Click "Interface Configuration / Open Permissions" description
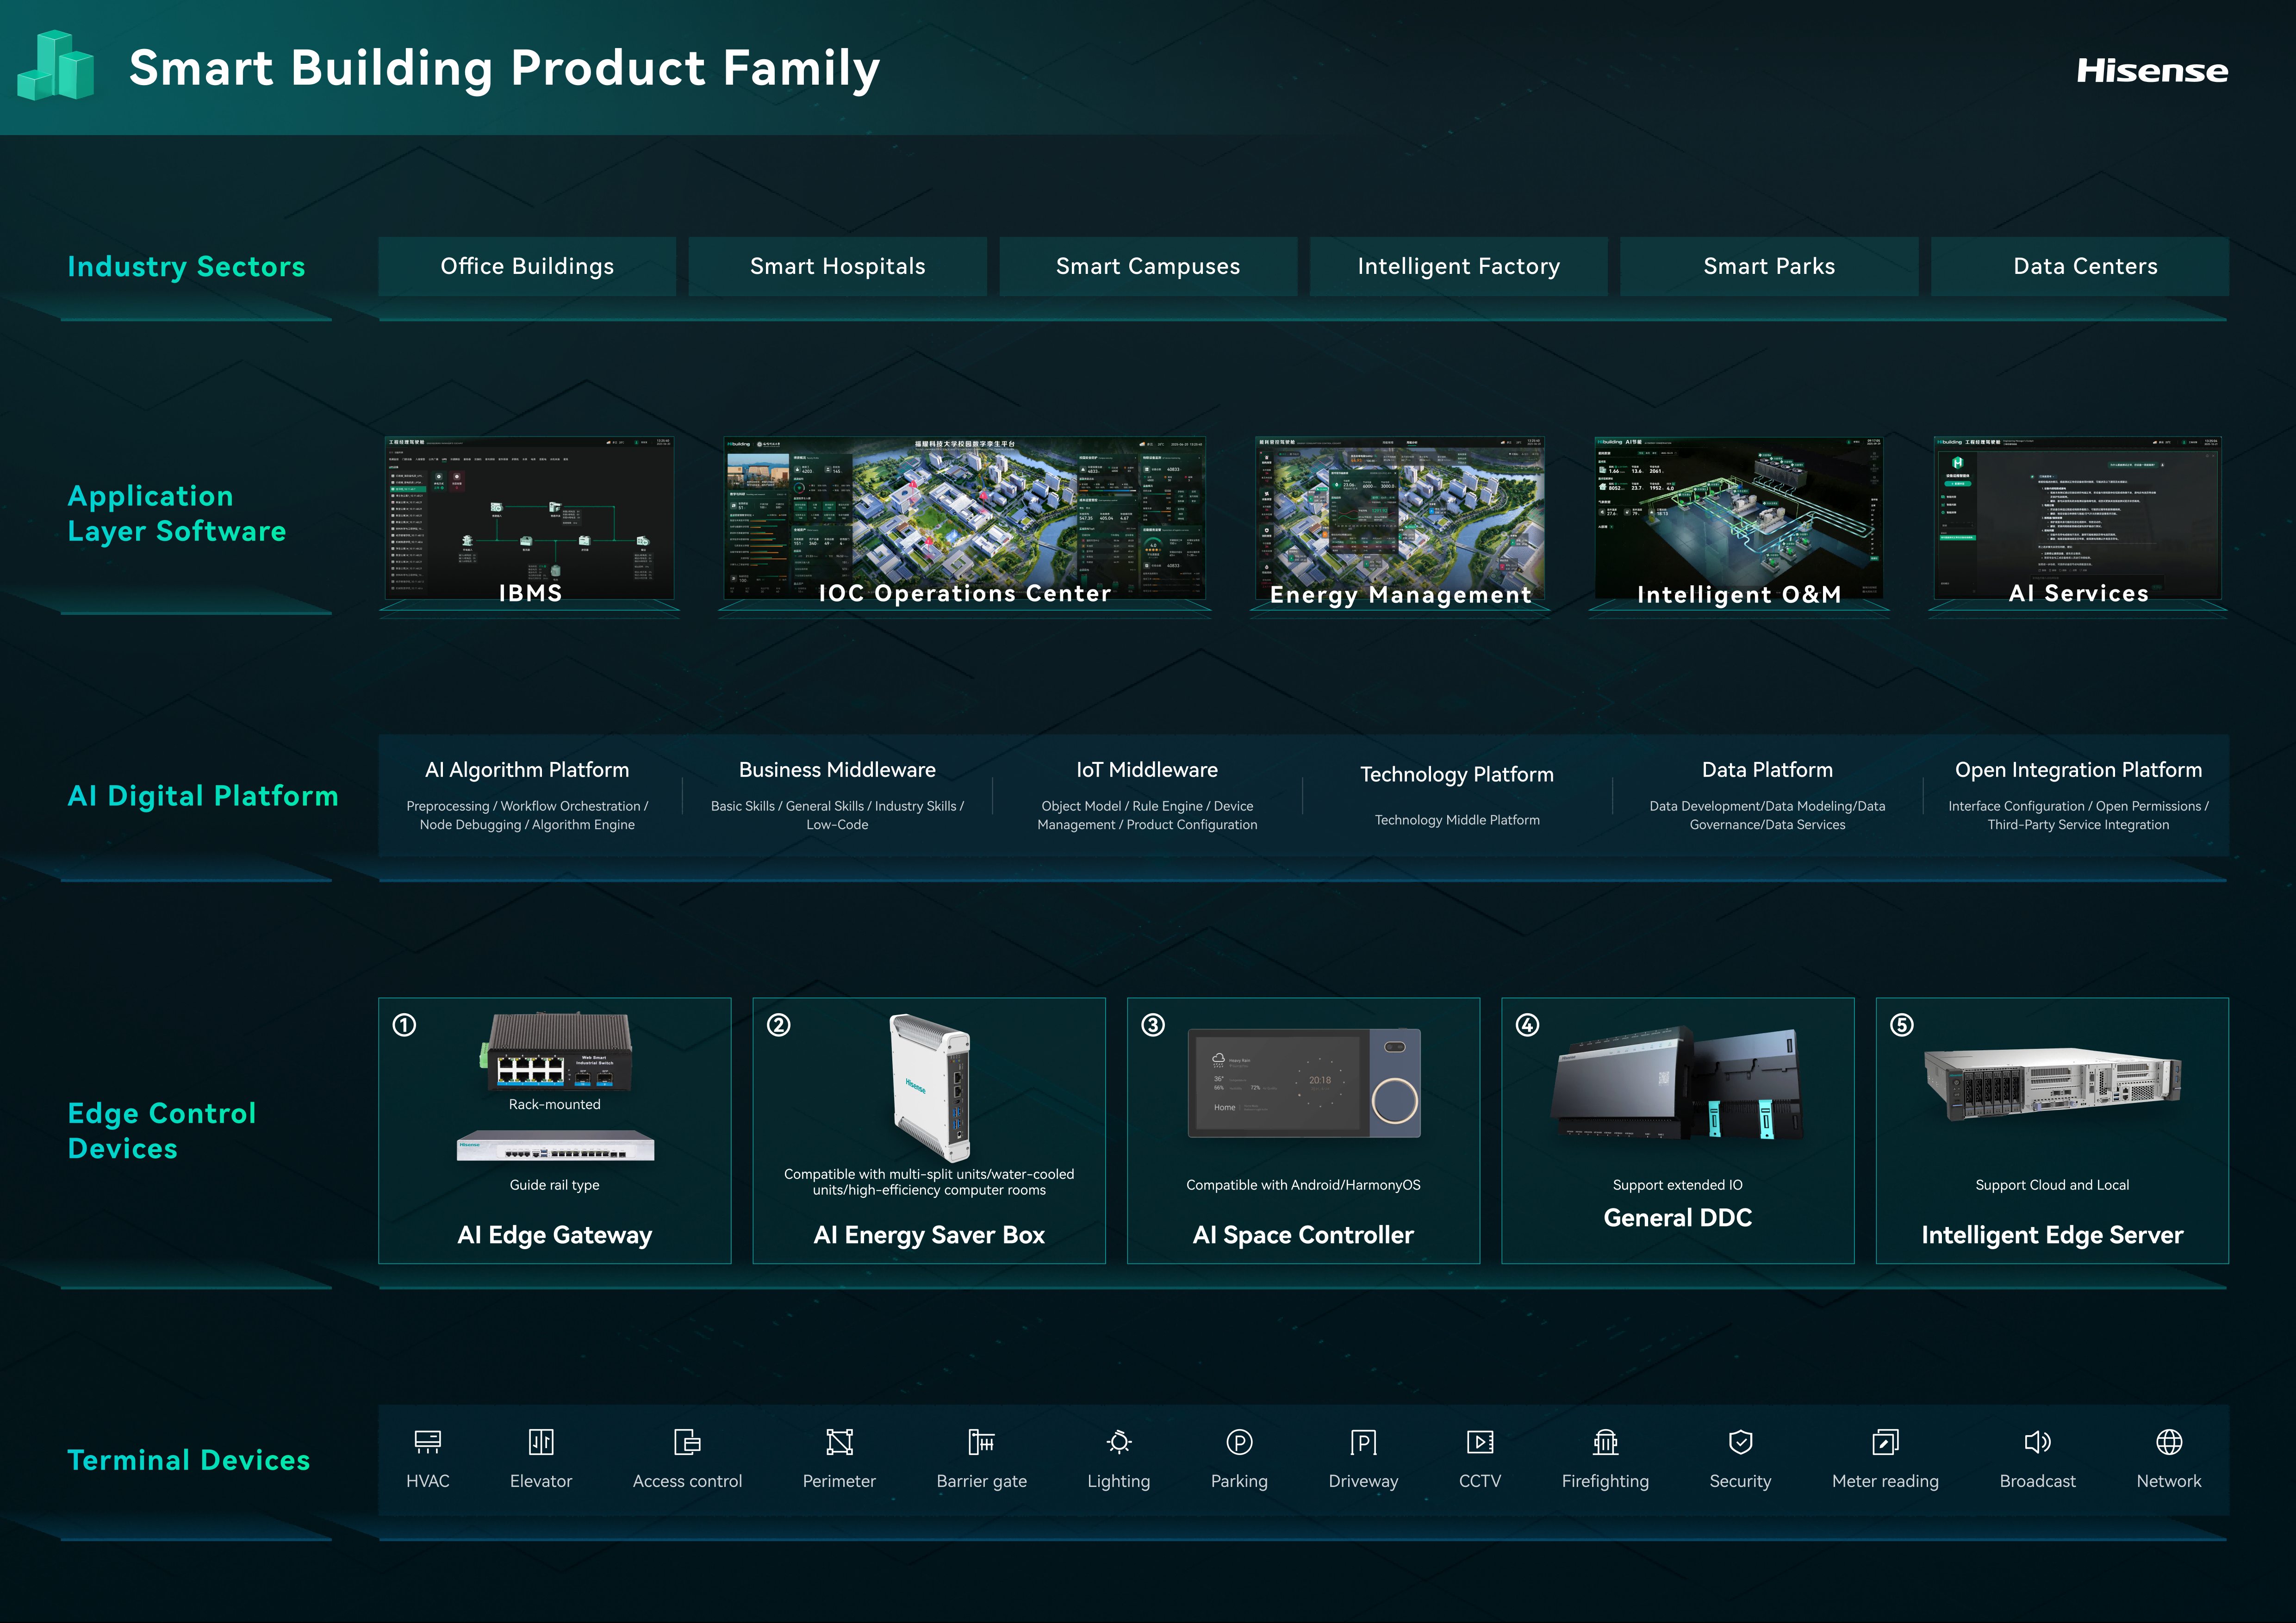Viewport: 2296px width, 1623px height. 2078,816
